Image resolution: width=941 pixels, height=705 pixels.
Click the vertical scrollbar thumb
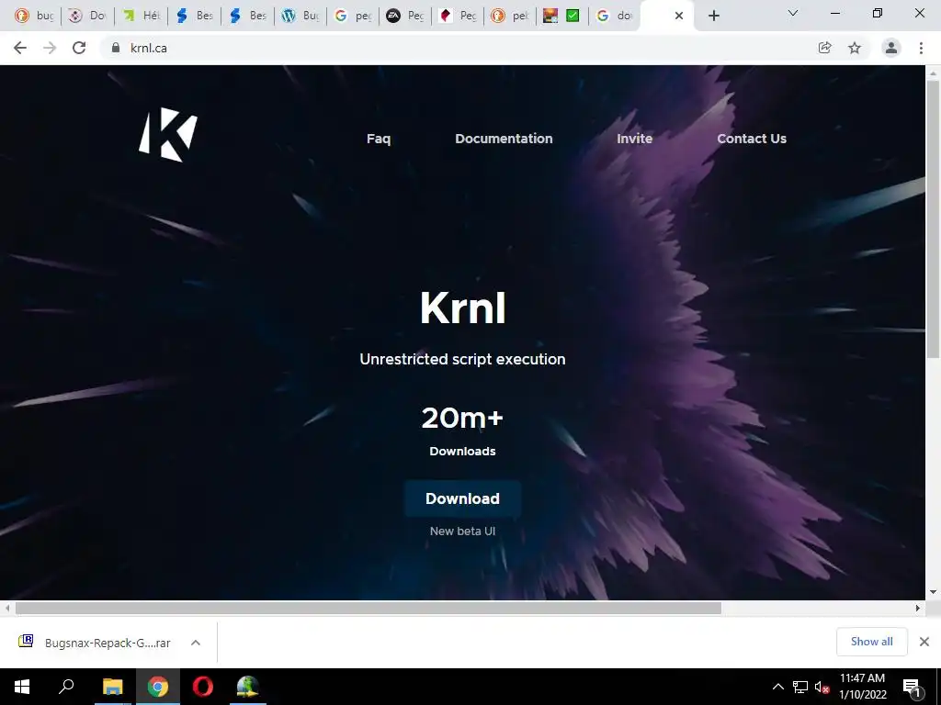[934, 218]
